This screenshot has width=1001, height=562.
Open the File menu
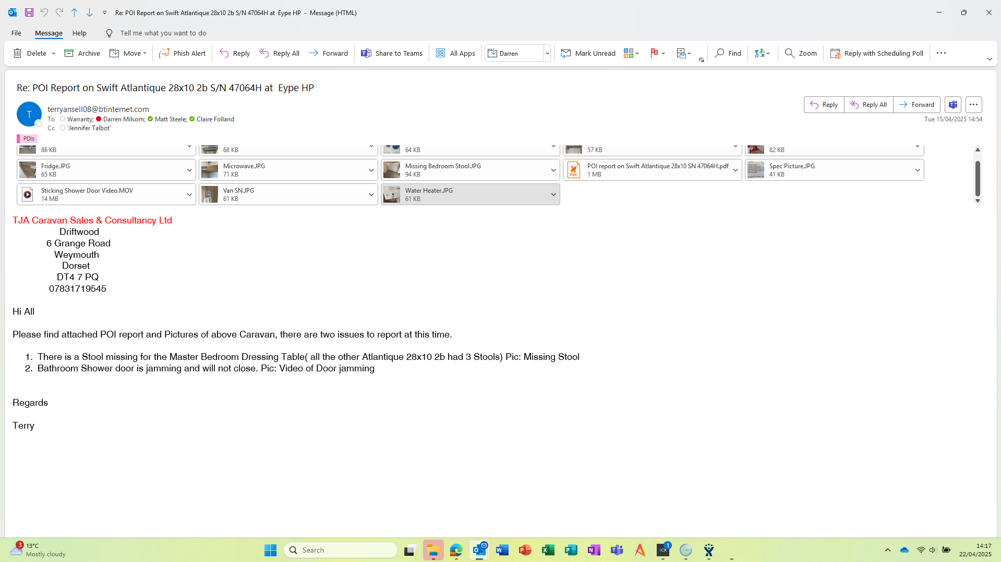16,33
